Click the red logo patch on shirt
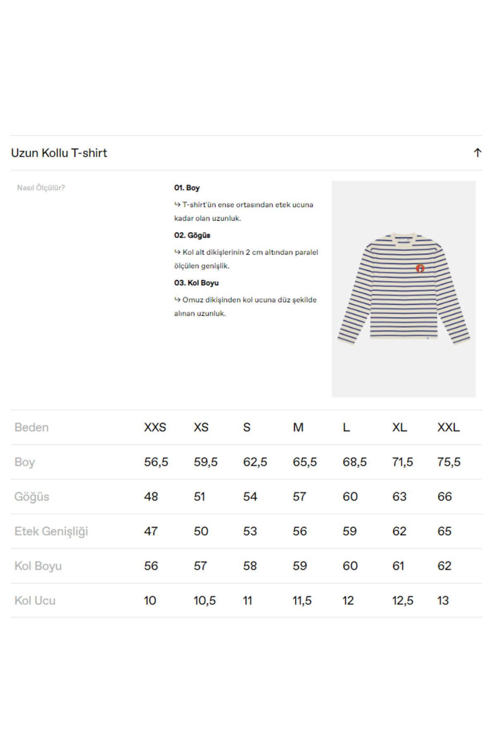Viewport: 497px width, 745px height. (x=420, y=269)
